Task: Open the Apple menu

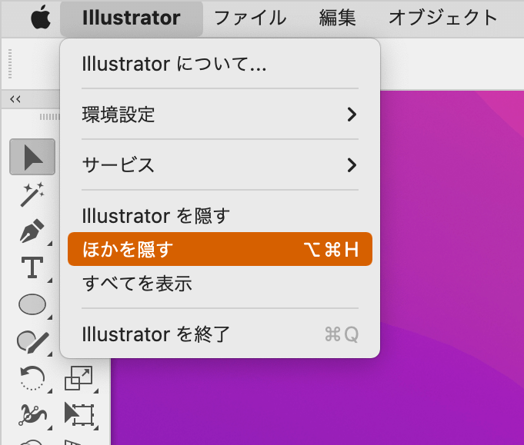Action: [x=41, y=18]
